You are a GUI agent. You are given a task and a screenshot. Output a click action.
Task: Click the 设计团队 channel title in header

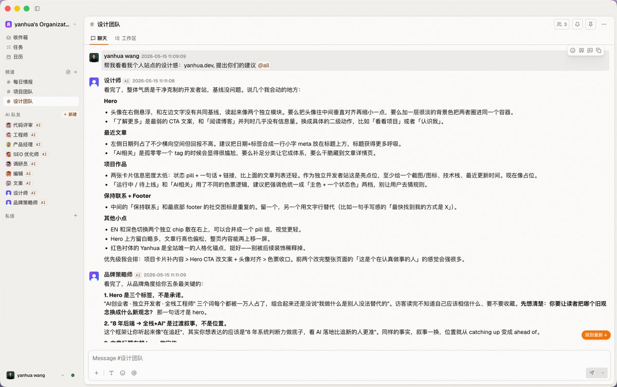click(x=108, y=24)
